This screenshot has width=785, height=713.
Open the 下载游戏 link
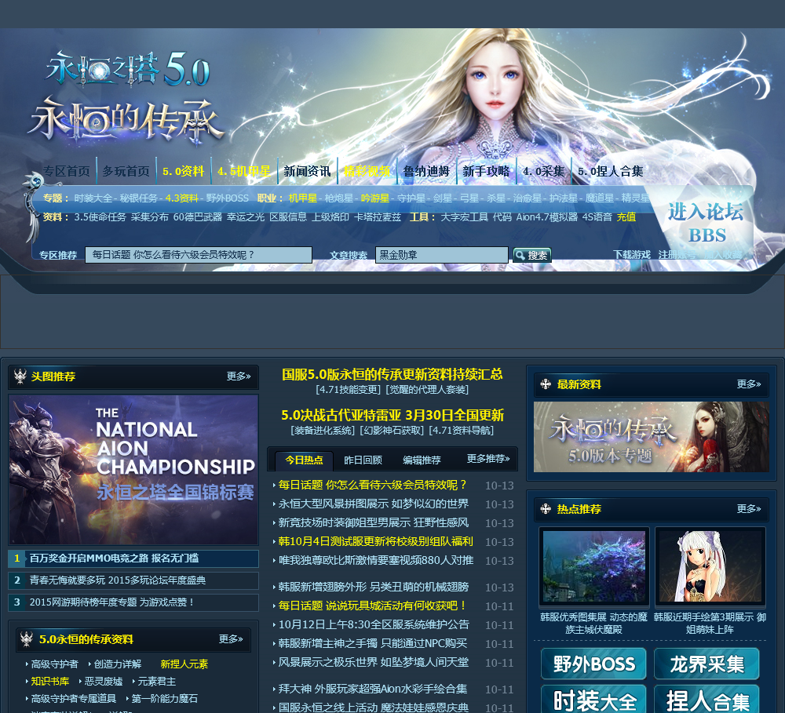point(631,255)
